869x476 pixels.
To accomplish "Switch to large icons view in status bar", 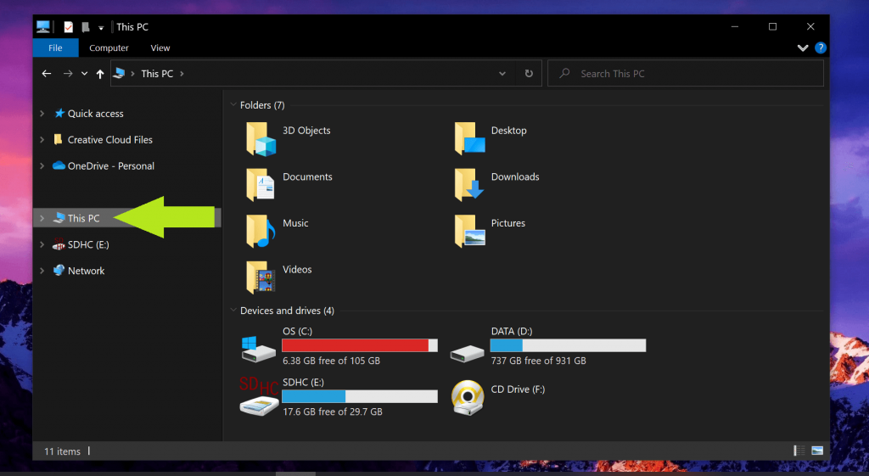I will [x=817, y=451].
